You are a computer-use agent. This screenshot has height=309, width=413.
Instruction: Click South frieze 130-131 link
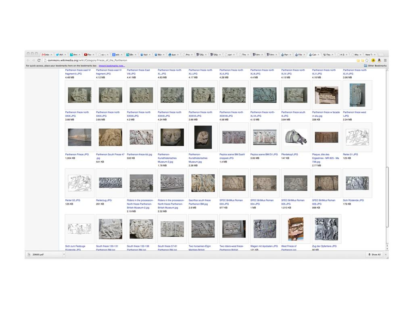coord(107,248)
